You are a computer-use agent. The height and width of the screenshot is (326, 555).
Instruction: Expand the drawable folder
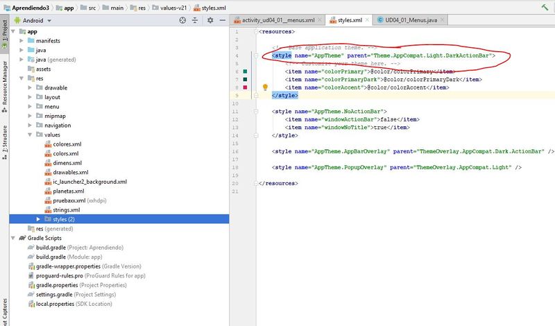pos(30,88)
